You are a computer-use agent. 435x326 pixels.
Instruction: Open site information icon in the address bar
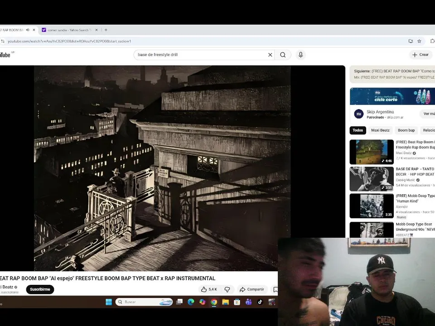pos(3,41)
